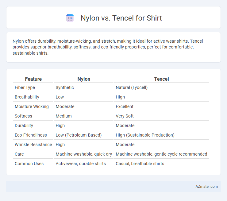The width and height of the screenshot is (227, 201).
Task: Click 'Moderate' in the Wrinkle Resistance row
Action: (x=125, y=145)
